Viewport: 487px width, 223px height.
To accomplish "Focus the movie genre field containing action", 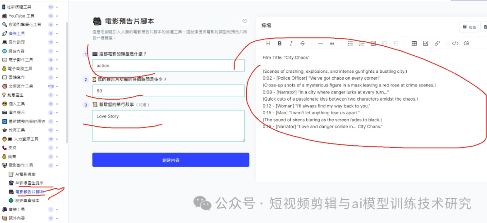I will click(x=168, y=65).
